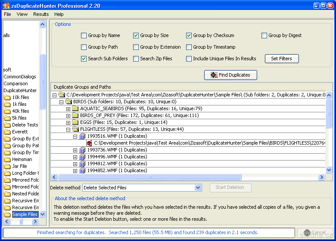The image size is (336, 241).
Task: Click the AQUATIC_SEABIRDS folder icon
Action: tap(75, 108)
